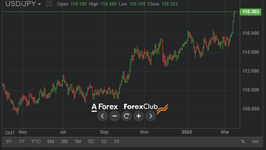Viewport: 266px width, 150px height.
Task: Select the 1S time range
Action: point(116,141)
